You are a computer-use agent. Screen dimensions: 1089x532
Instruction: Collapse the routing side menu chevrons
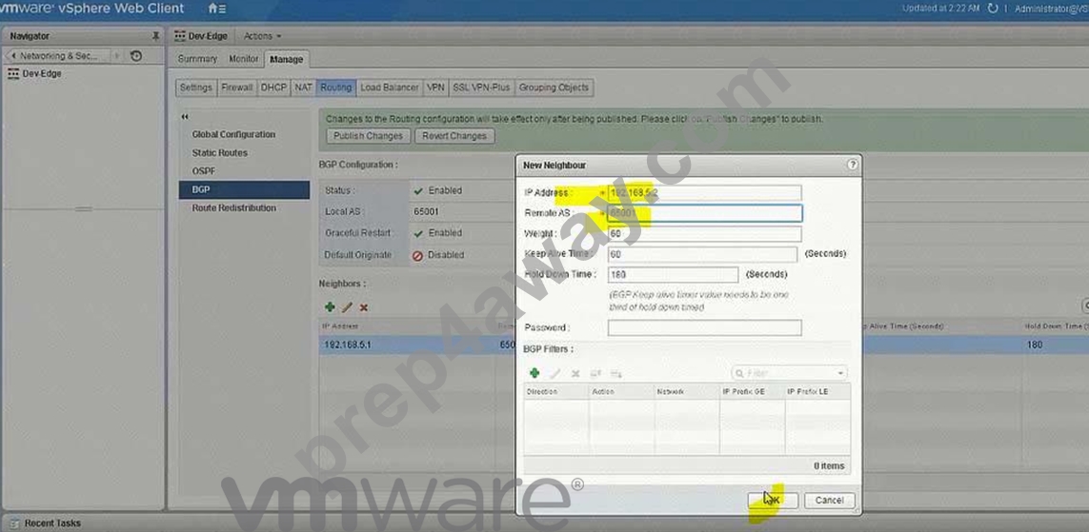tap(185, 116)
